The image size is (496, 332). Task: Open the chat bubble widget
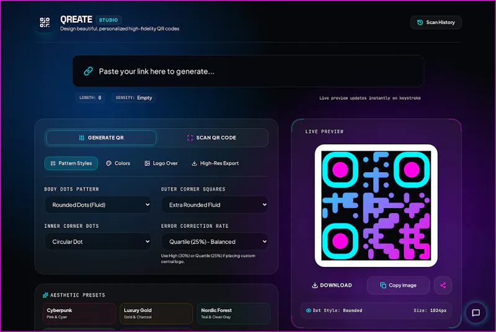click(x=476, y=313)
